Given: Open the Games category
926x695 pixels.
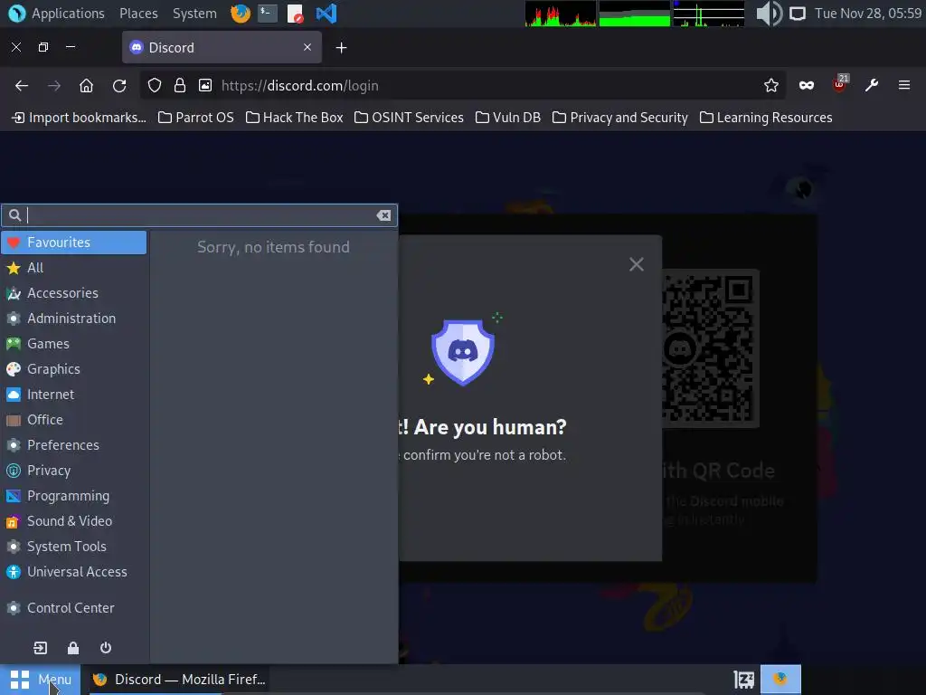Looking at the screenshot, I should pyautogui.click(x=74, y=344).
